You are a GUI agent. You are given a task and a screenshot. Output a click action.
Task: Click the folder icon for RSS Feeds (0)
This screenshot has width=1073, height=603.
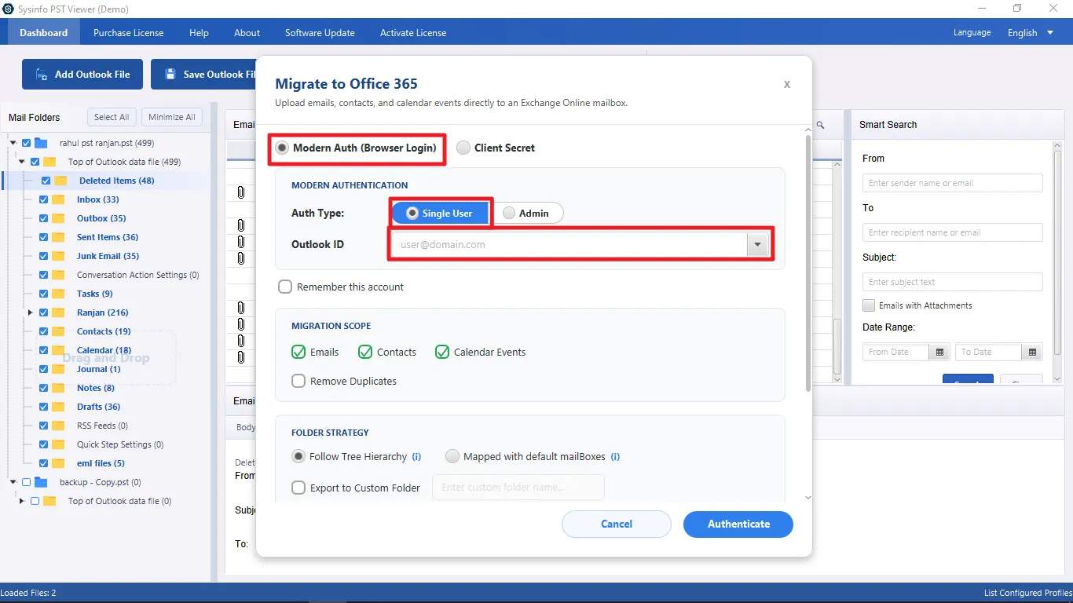(58, 426)
